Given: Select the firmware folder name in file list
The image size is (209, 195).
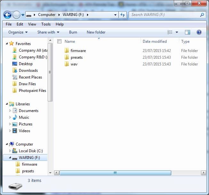Looking at the screenshot, I should [78, 51].
